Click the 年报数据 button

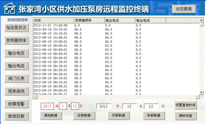coord(154,115)
